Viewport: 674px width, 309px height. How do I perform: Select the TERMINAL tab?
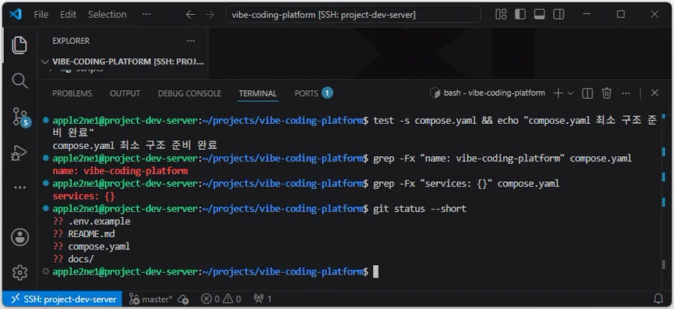point(258,93)
